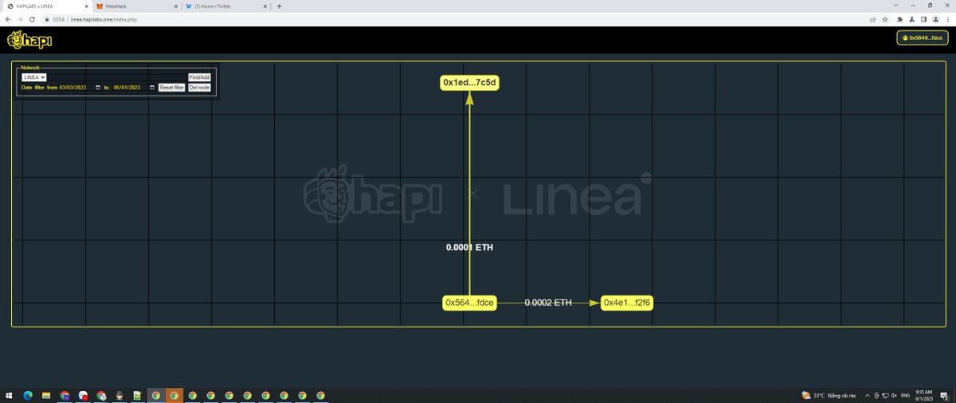Share this page icon in address bar
Viewport: 956px width, 403px height.
click(873, 19)
